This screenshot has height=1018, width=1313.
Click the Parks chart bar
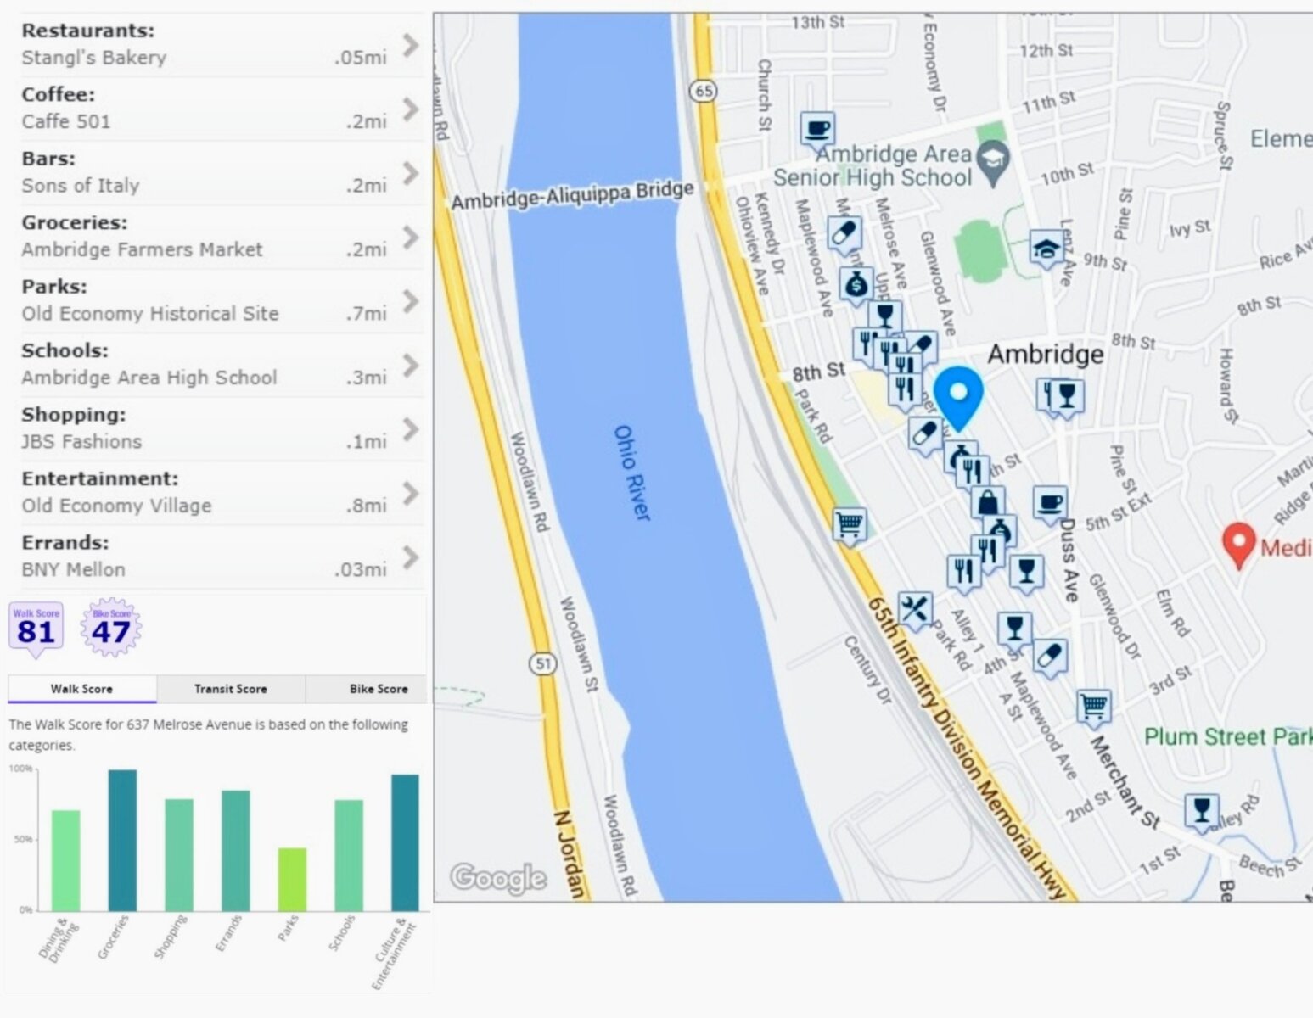292,879
